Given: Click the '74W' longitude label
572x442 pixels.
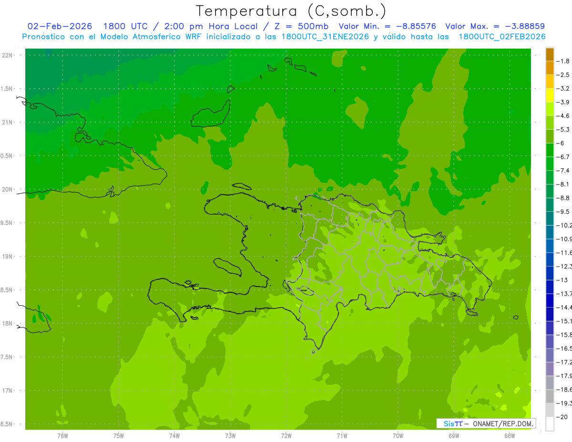Looking at the screenshot, I should coord(174,435).
